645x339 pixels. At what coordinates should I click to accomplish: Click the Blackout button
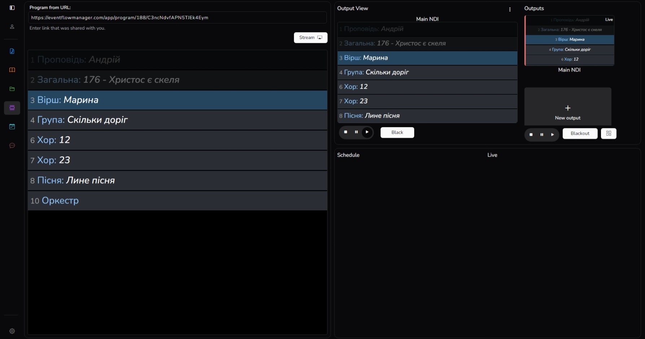pos(580,134)
